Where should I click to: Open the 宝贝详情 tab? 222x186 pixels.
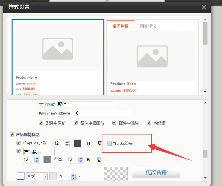pyautogui.click(x=121, y=26)
